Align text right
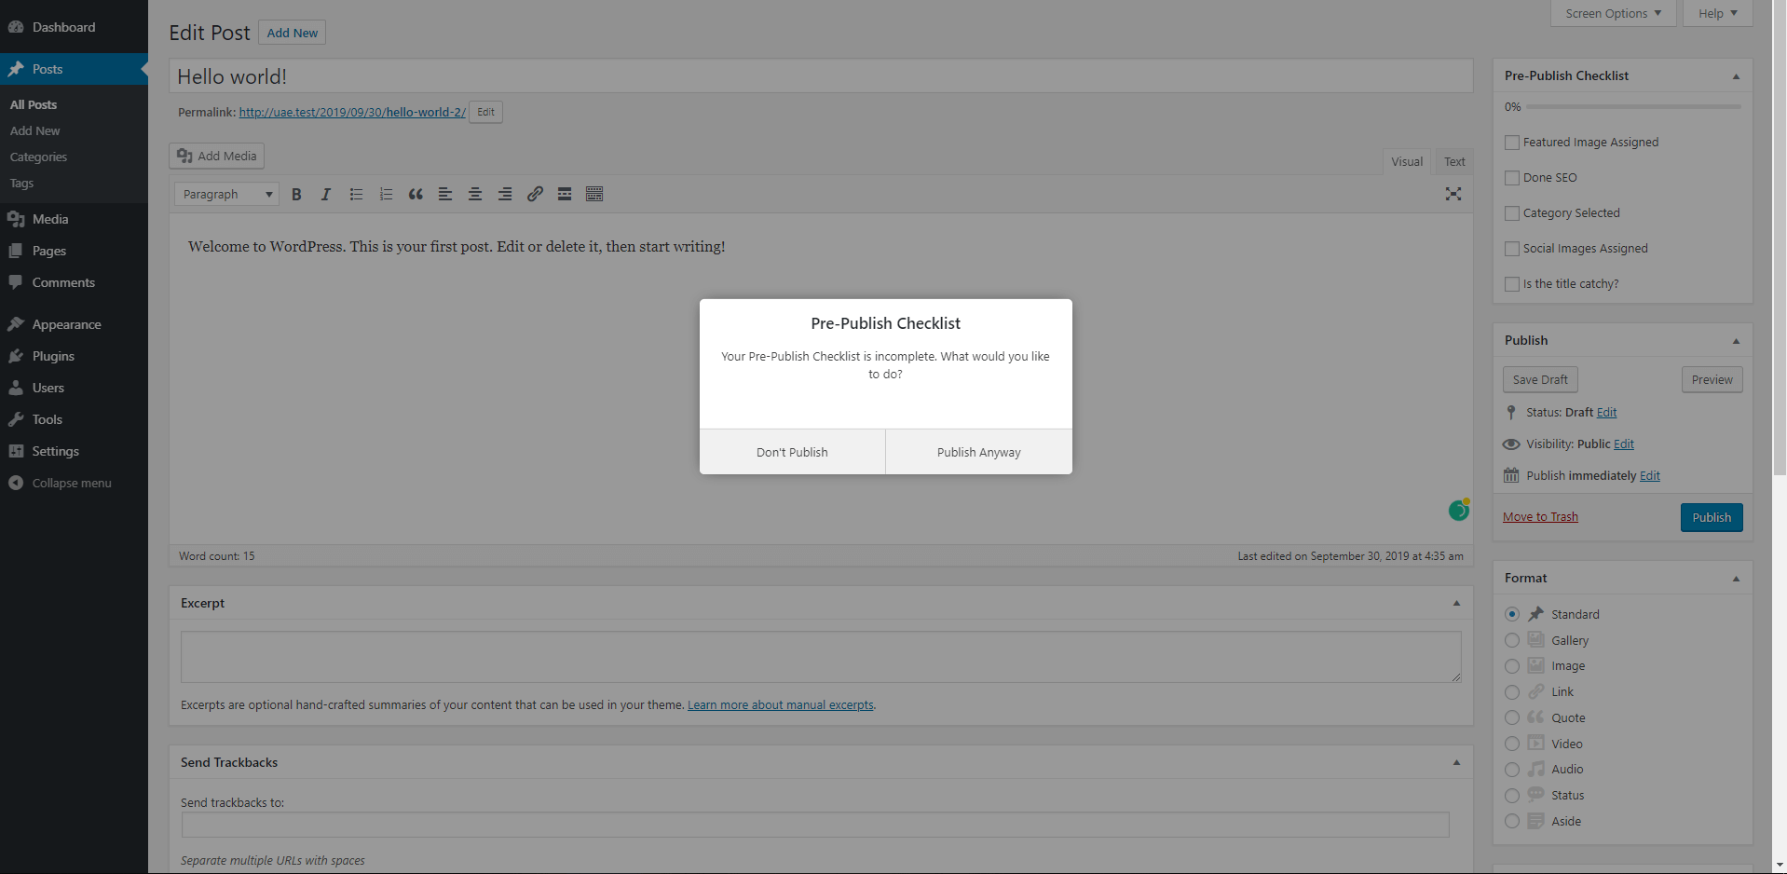Image resolution: width=1787 pixels, height=874 pixels. tap(505, 194)
